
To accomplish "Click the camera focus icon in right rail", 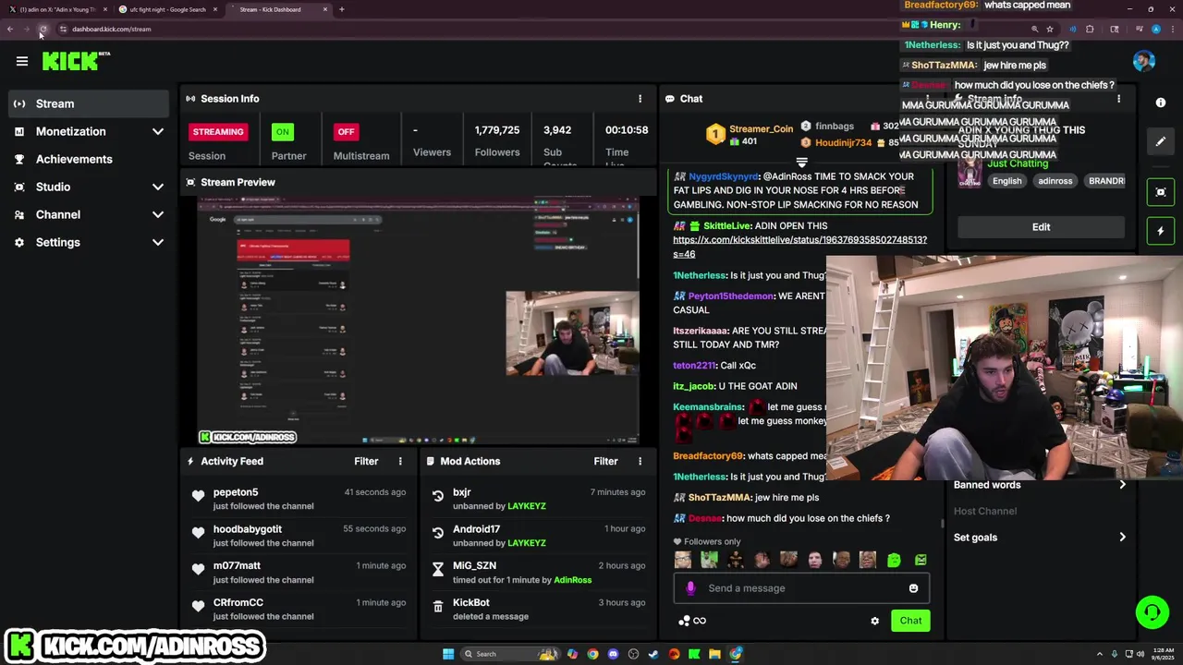I will pos(1161,192).
